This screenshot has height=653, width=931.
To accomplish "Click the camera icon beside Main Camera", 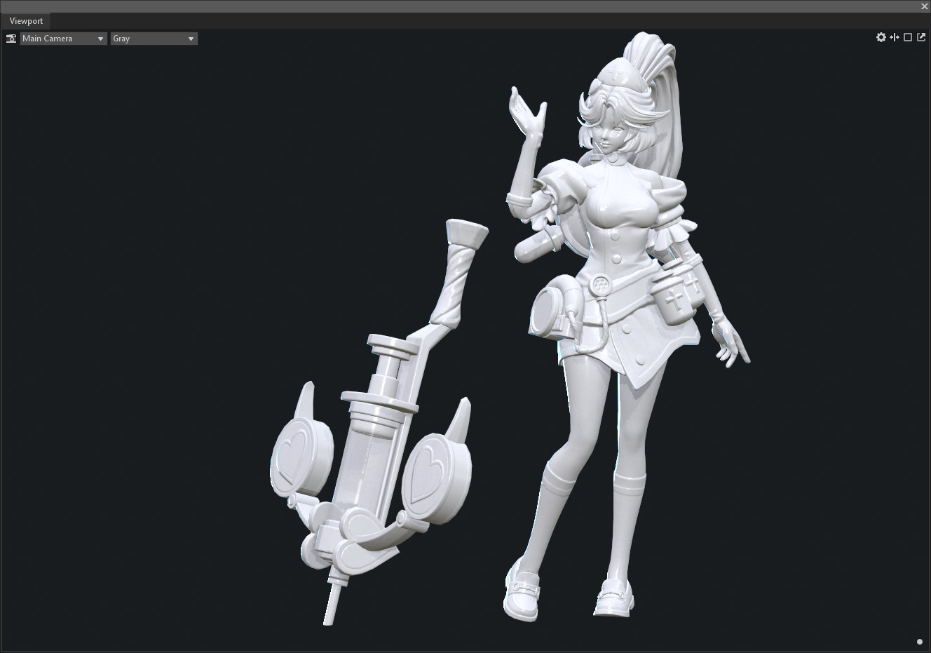I will (11, 39).
